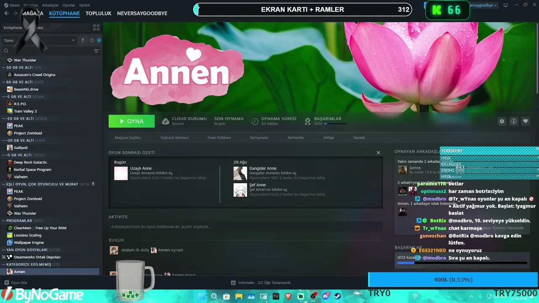Screen dimensions: 539x303
Task: Toggle the ready-to-play filter icon
Action: (x=99, y=40)
